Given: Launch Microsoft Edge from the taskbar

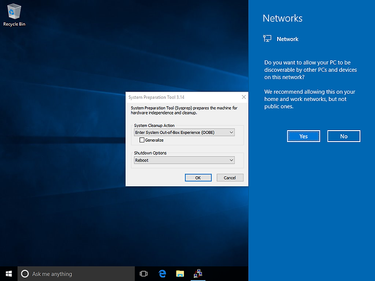Looking at the screenshot, I should tap(162, 274).
